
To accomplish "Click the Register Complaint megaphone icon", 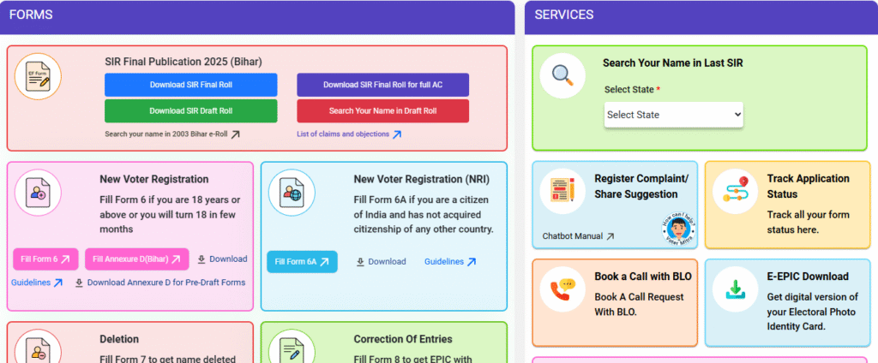I will point(562,190).
